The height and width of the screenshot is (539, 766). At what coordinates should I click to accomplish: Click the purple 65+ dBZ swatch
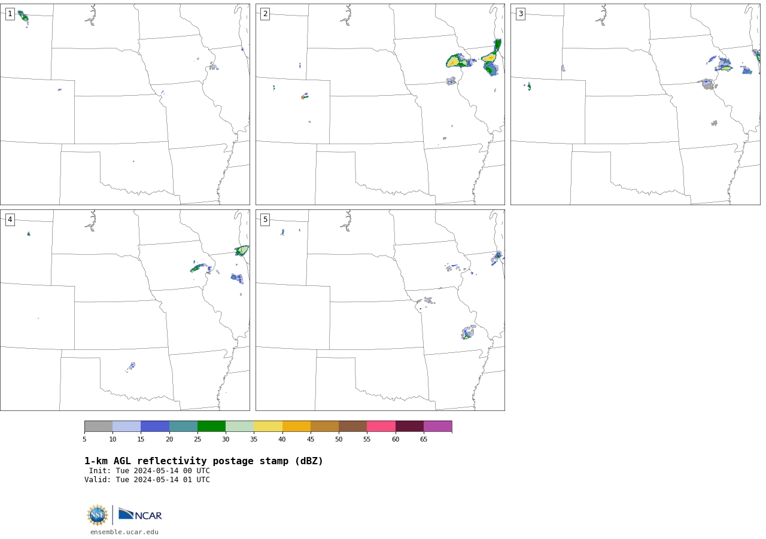coord(437,426)
